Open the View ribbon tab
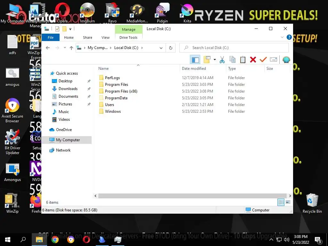The image size is (328, 246). tap(105, 37)
